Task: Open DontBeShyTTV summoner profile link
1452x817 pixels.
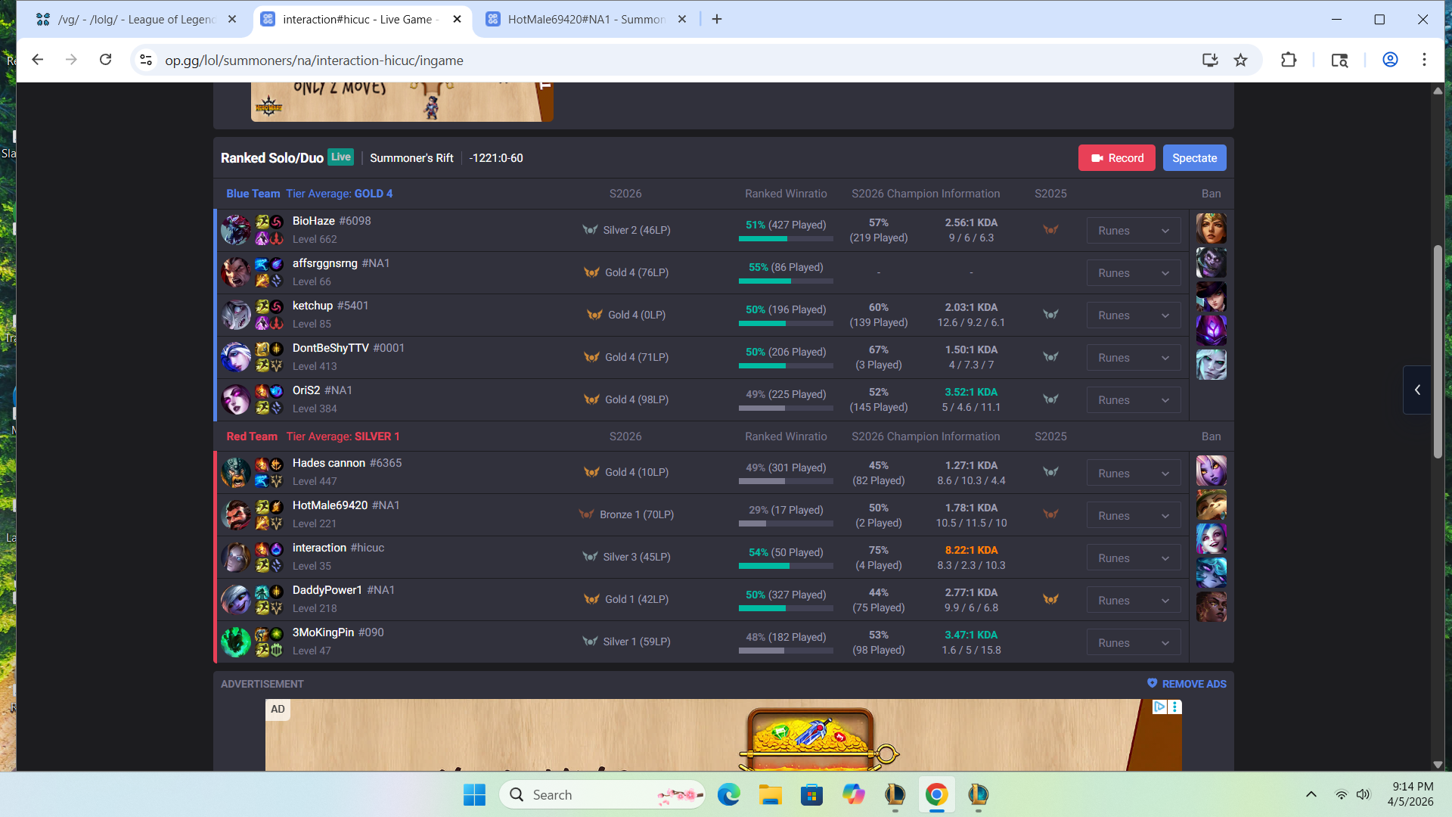Action: pos(330,348)
